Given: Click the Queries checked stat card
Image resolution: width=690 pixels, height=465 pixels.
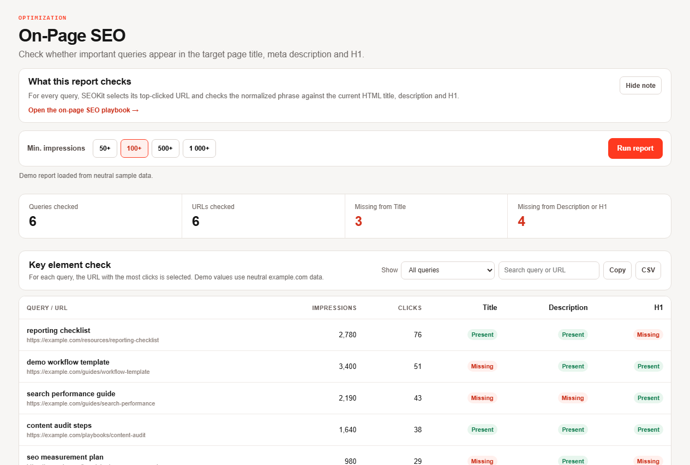Looking at the screenshot, I should pyautogui.click(x=100, y=216).
